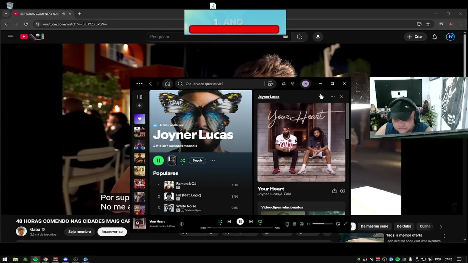The image size is (468, 263).
Task: Open Chrome tab search dropdown
Action: coord(6,14)
